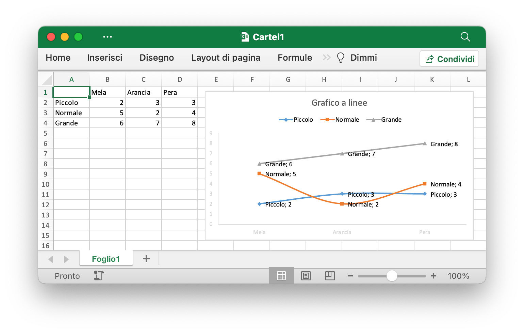Click the Arancia axis category label

pyautogui.click(x=342, y=232)
